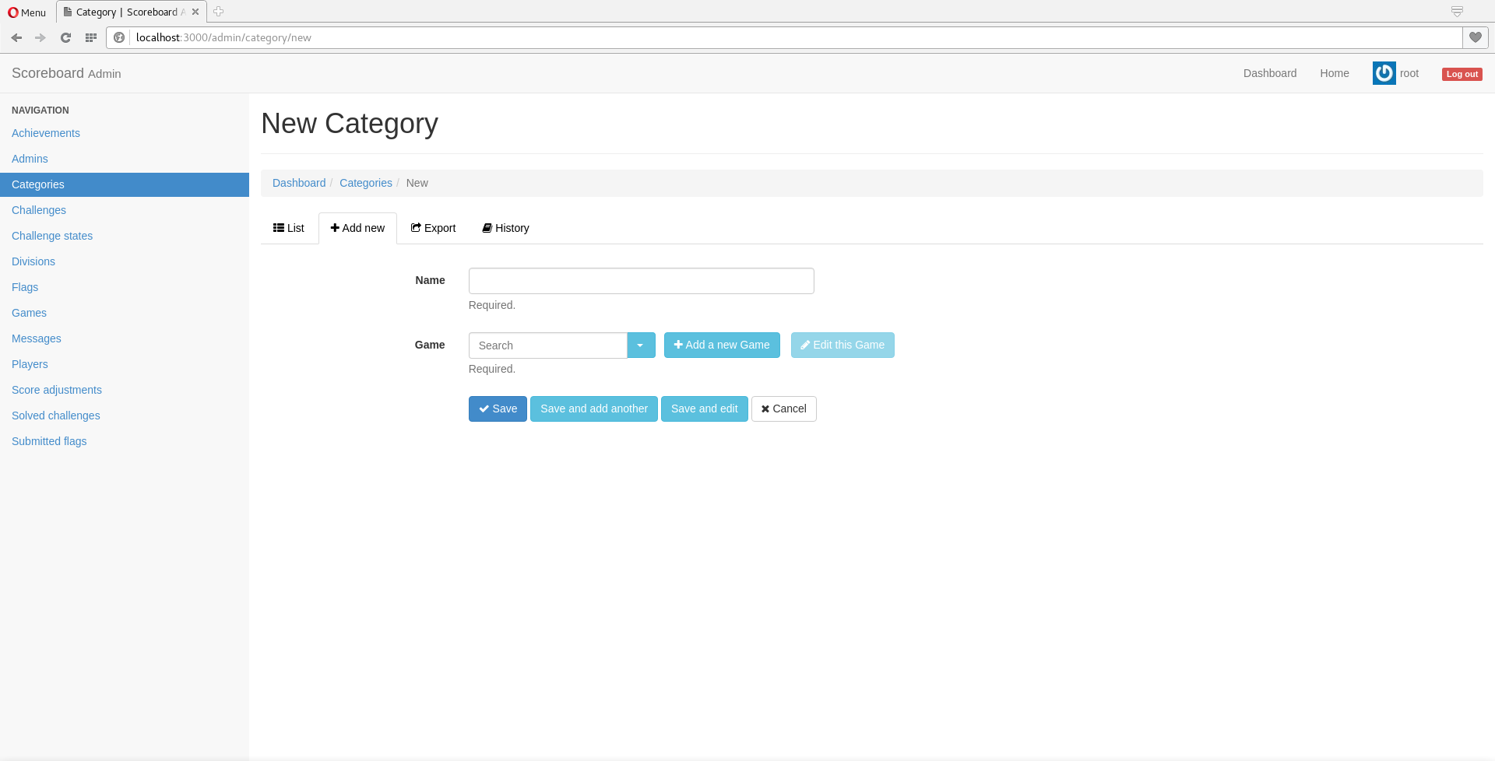Close the Category Scoreboard tab

coord(195,12)
